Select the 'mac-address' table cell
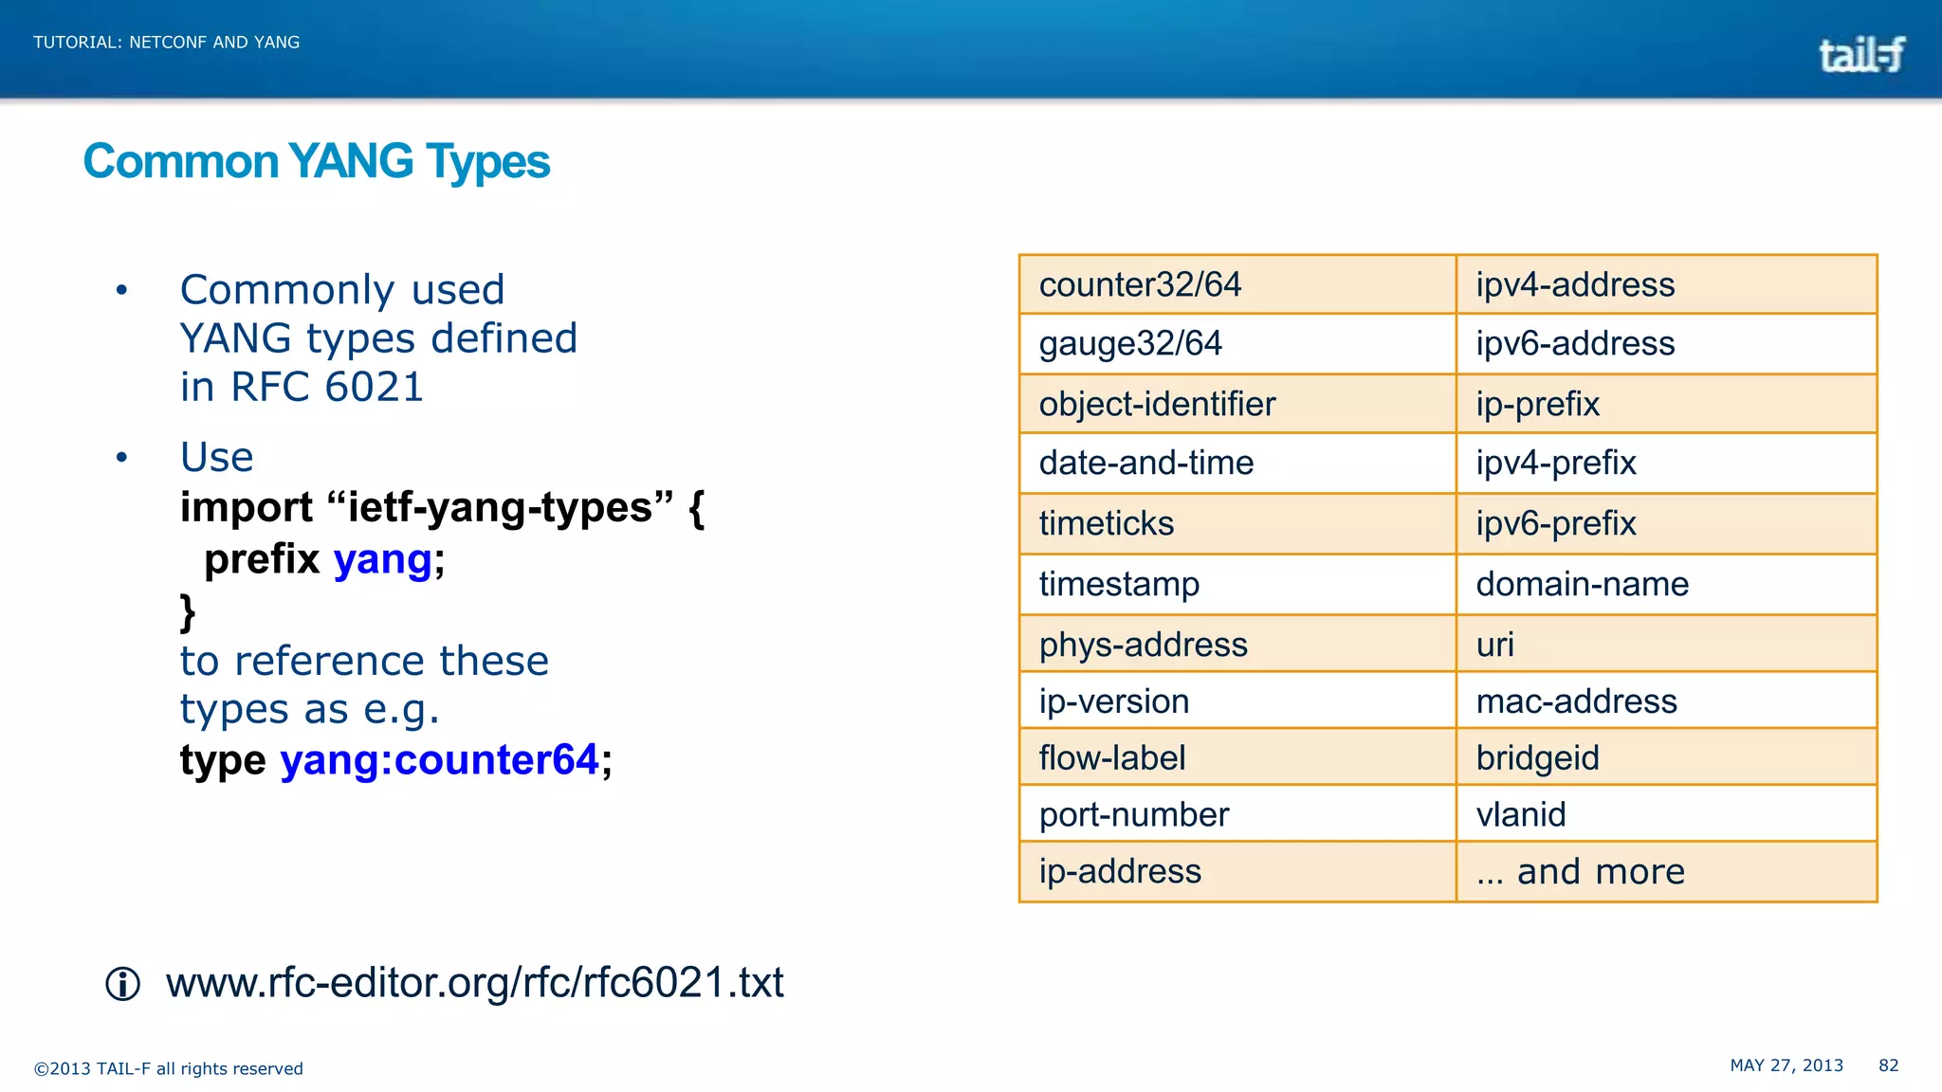The image size is (1942, 1092). (x=1667, y=701)
